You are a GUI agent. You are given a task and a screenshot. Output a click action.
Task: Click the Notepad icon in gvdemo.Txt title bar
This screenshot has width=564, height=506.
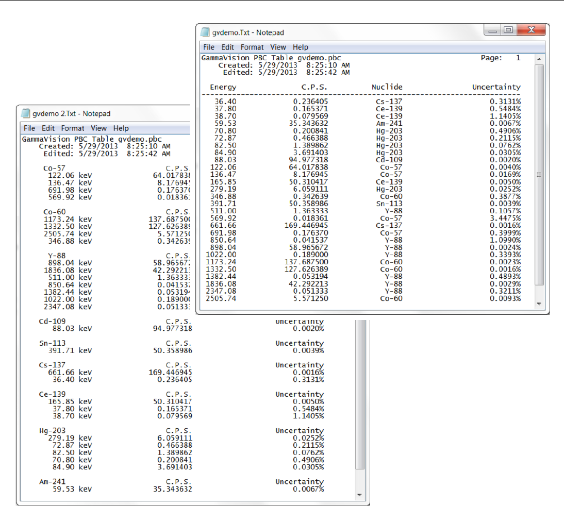[206, 32]
